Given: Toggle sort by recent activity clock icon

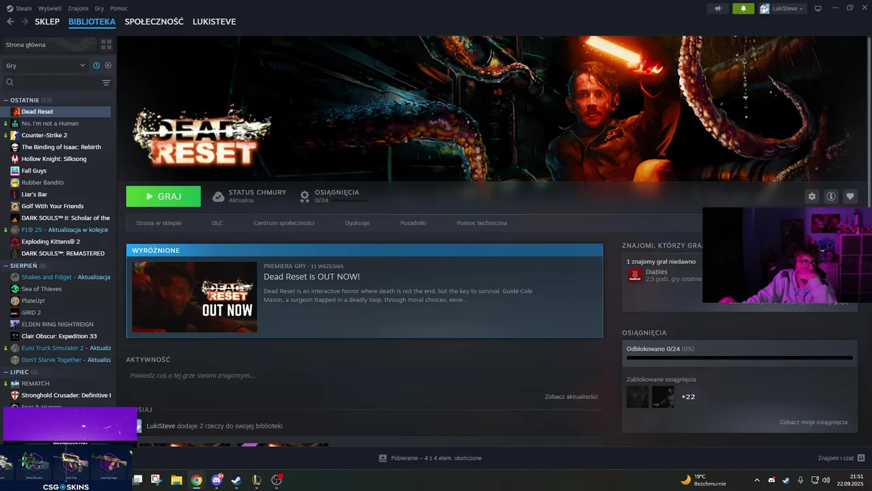Looking at the screenshot, I should (97, 65).
